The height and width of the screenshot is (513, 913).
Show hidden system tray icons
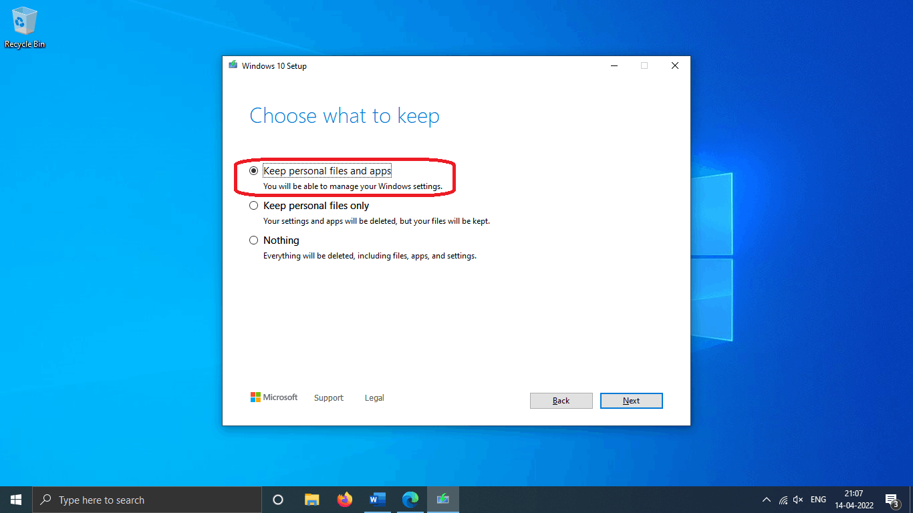tap(767, 500)
